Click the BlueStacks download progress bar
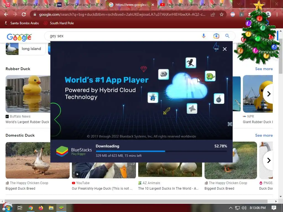This screenshot has height=212, width=283. (161, 151)
